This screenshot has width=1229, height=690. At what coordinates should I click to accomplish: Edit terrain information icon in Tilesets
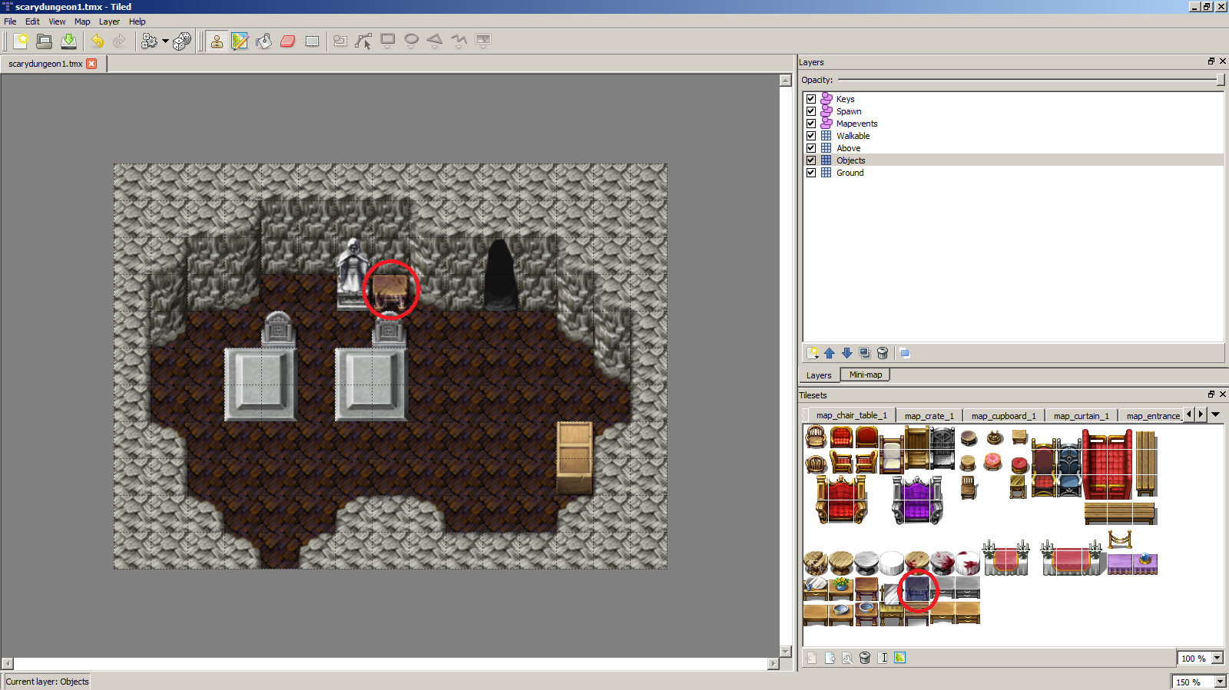pyautogui.click(x=900, y=658)
